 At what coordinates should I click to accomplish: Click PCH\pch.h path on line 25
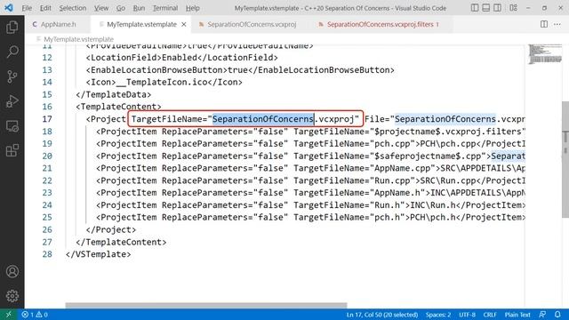[x=433, y=217]
